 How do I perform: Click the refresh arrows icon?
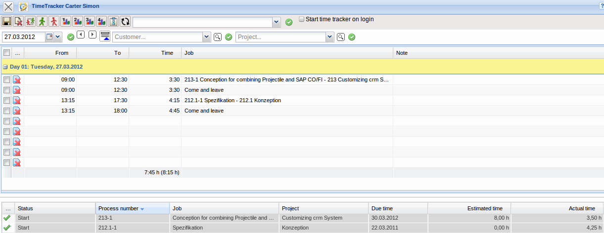tap(125, 22)
